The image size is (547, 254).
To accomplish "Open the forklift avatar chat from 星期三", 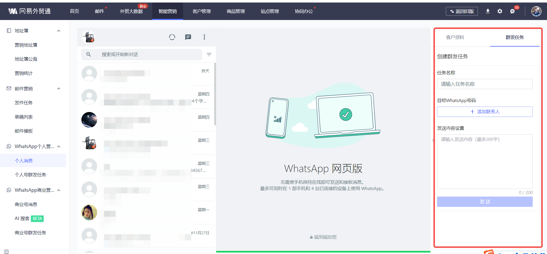I will (89, 143).
